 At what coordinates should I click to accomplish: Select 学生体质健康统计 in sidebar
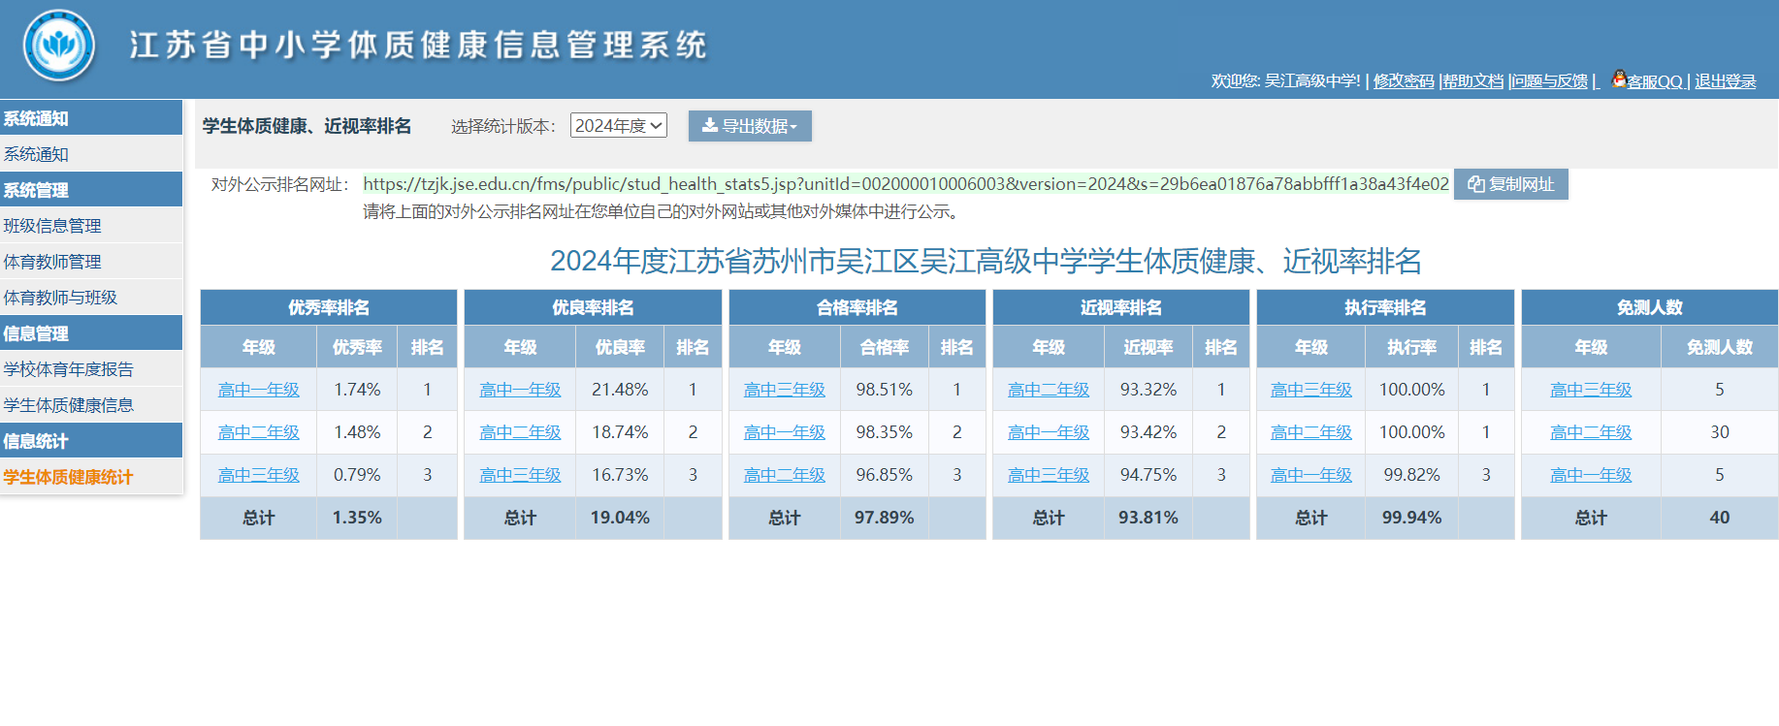[91, 477]
